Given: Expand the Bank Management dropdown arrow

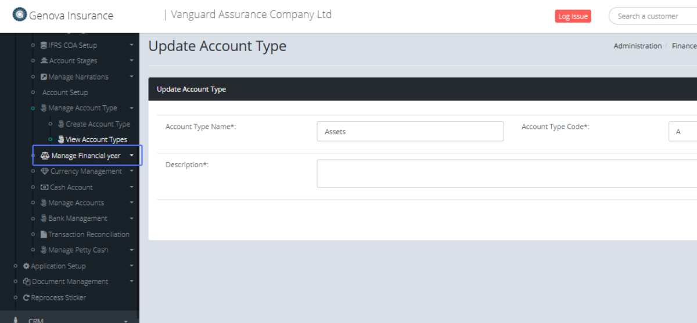Looking at the screenshot, I should [x=132, y=218].
